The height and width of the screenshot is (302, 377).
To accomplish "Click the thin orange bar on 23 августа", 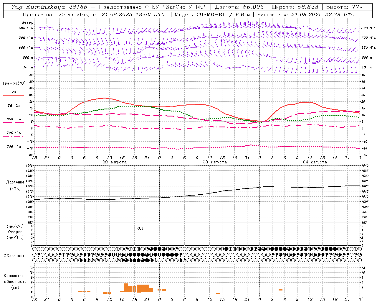I will coord(218,293).
